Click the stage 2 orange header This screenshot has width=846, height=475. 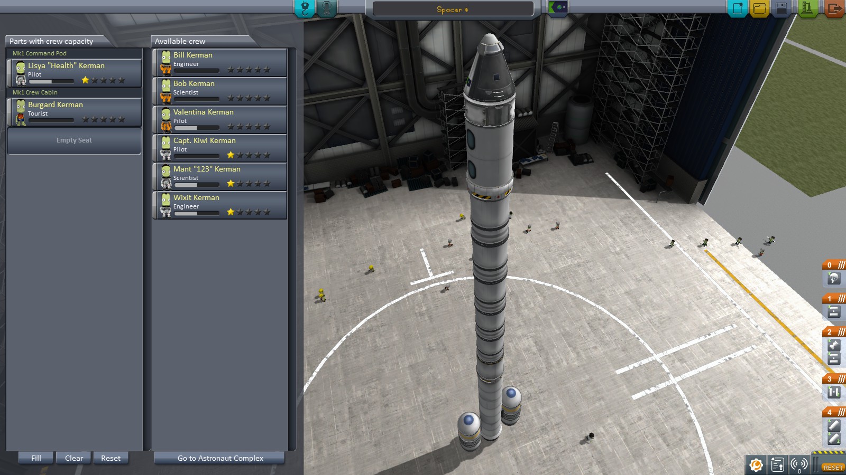coord(834,332)
